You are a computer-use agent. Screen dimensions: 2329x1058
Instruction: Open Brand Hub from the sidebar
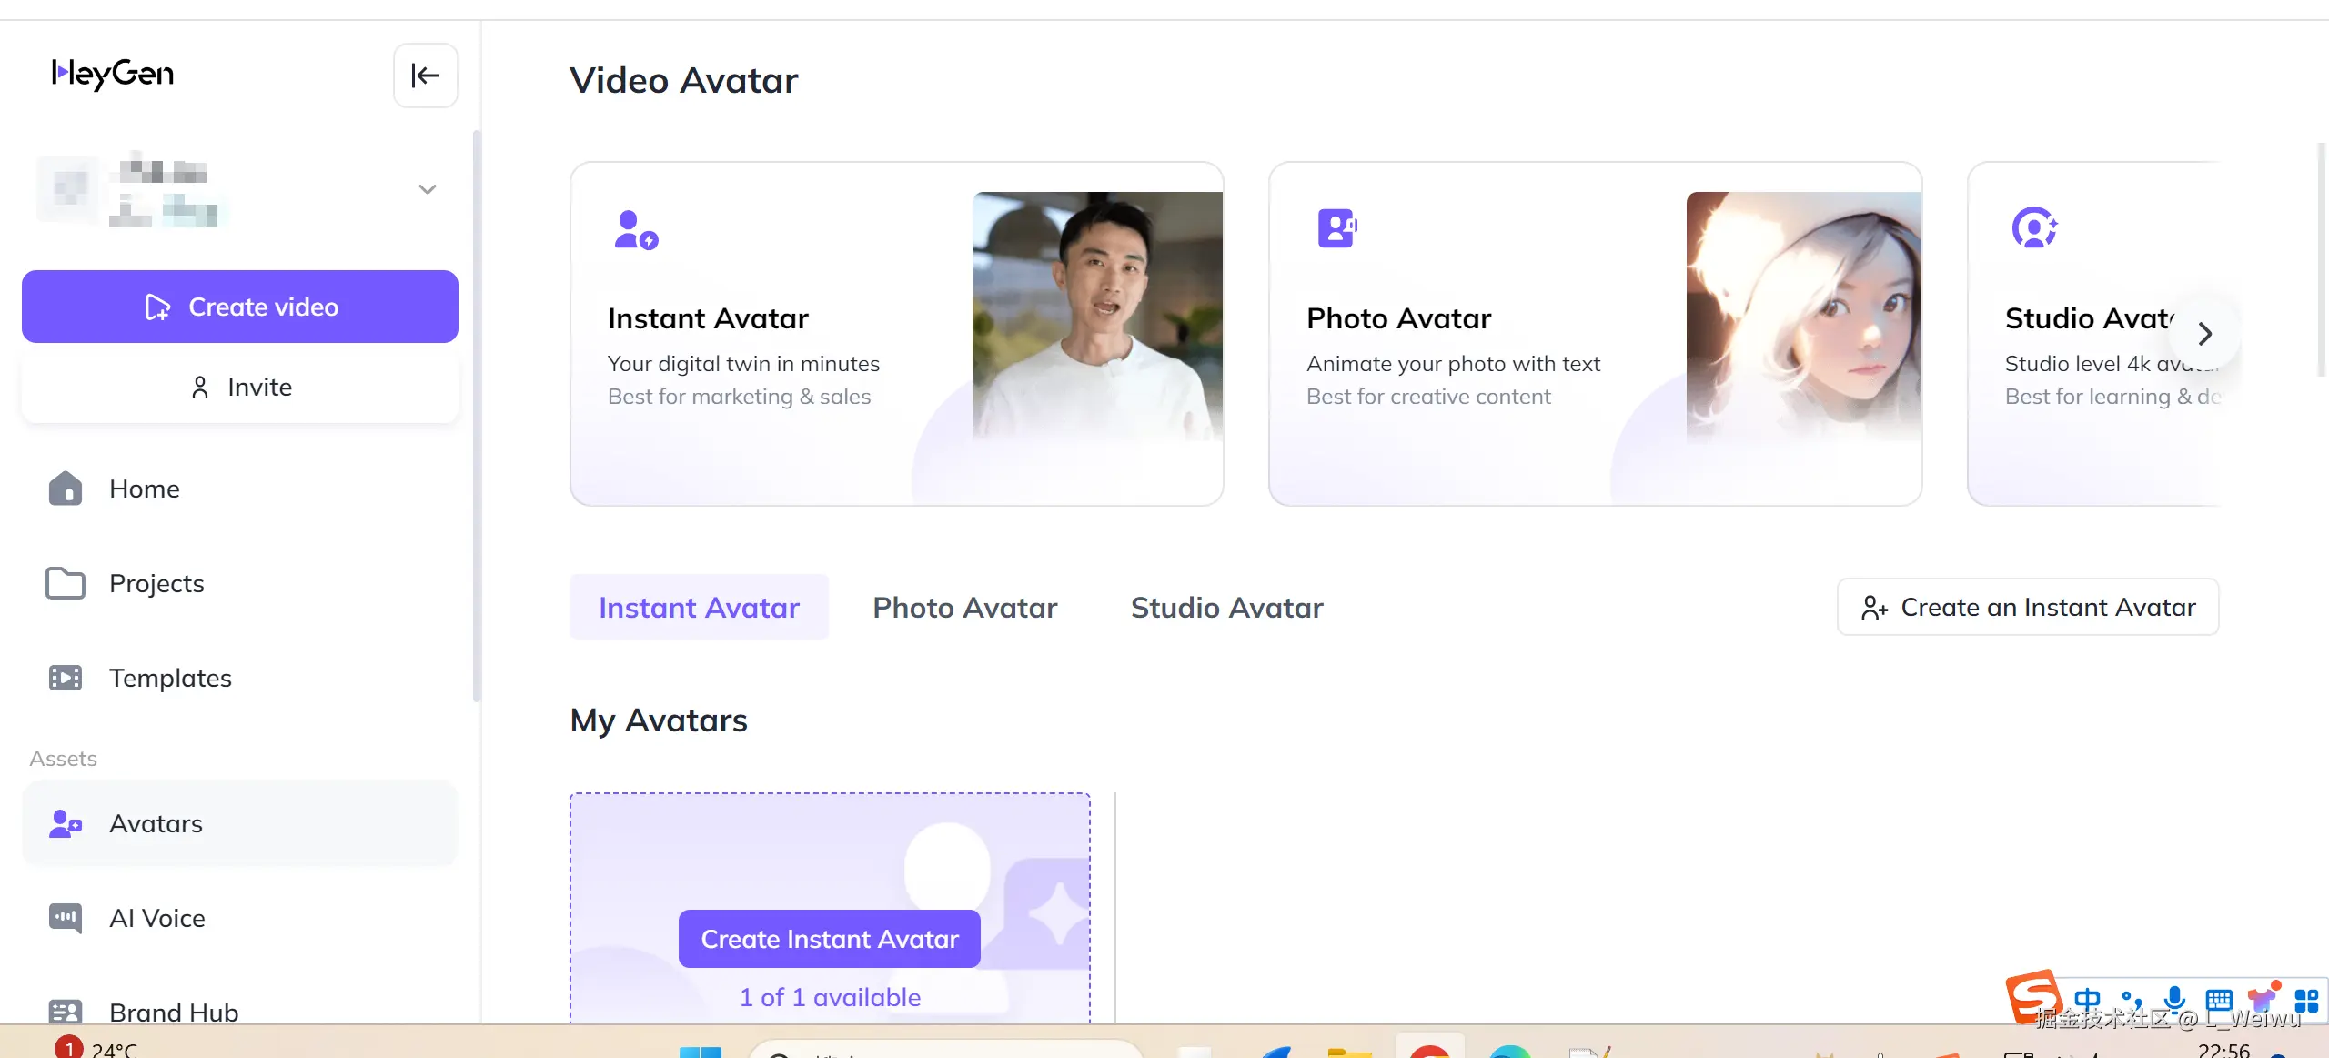173,1011
